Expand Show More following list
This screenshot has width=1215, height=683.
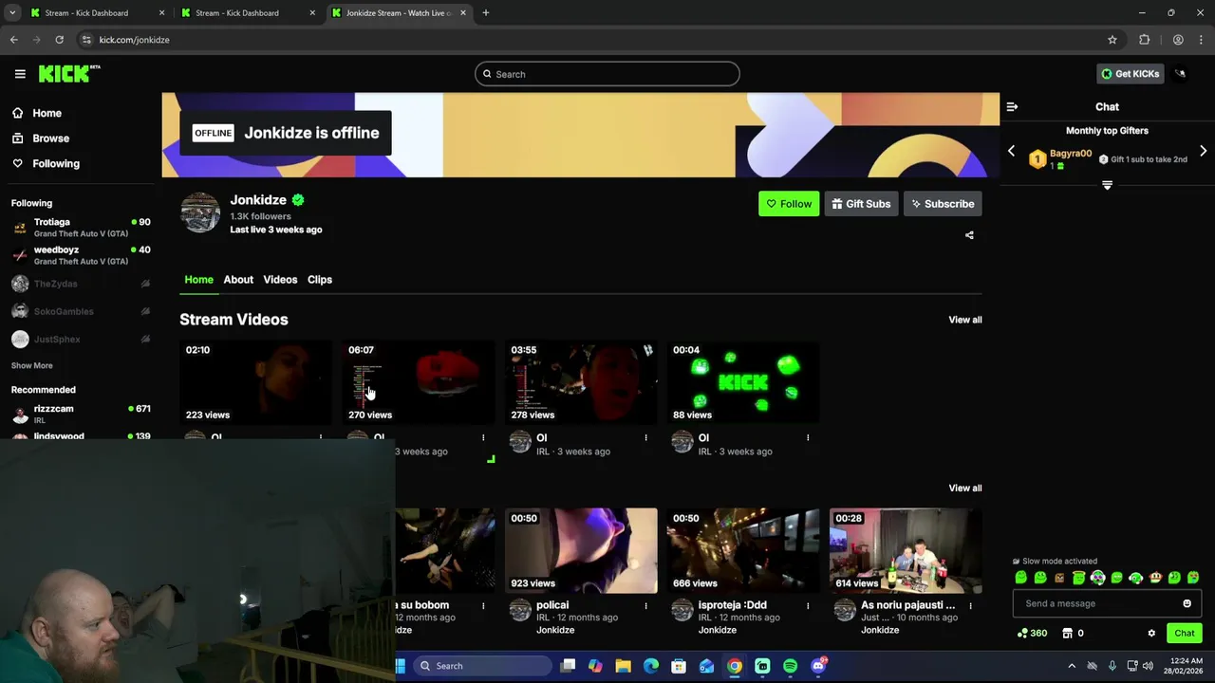(31, 365)
